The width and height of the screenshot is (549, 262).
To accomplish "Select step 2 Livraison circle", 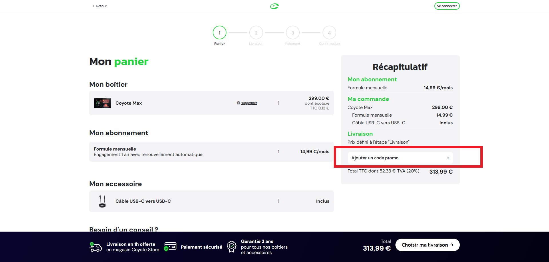I will point(256,33).
